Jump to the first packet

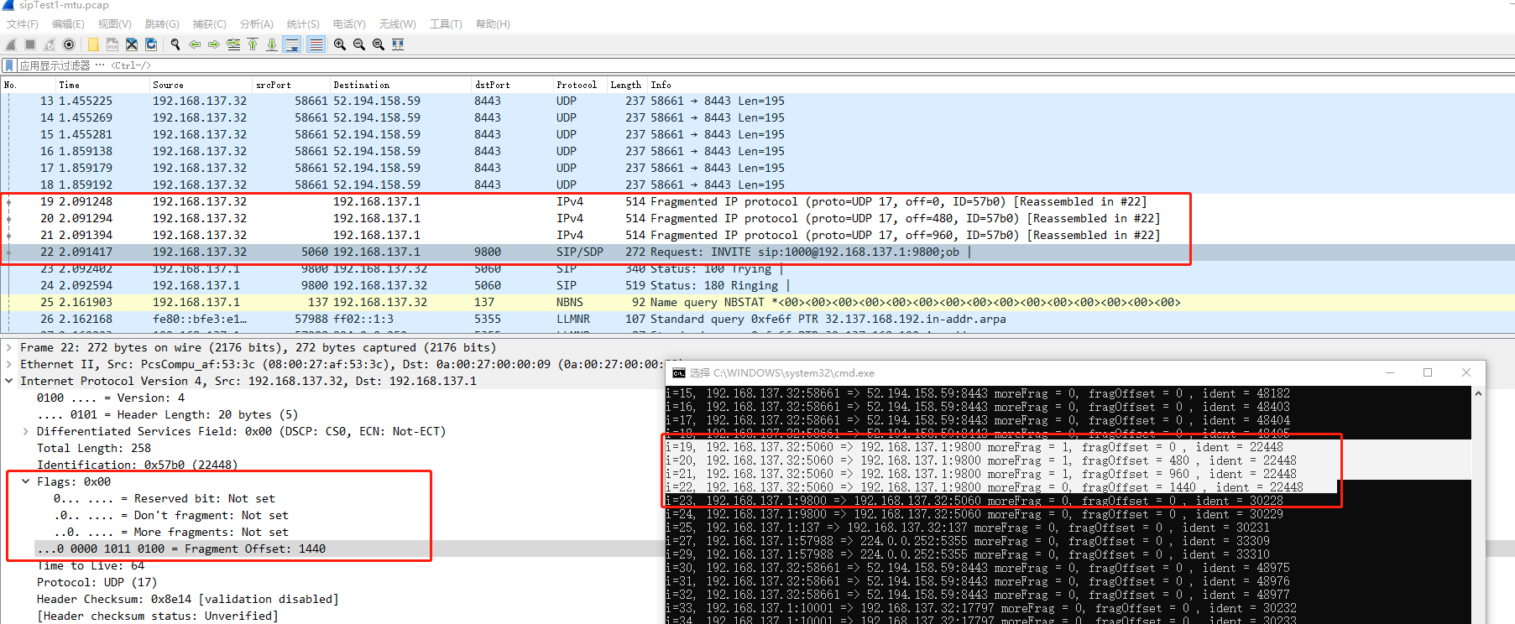[253, 44]
